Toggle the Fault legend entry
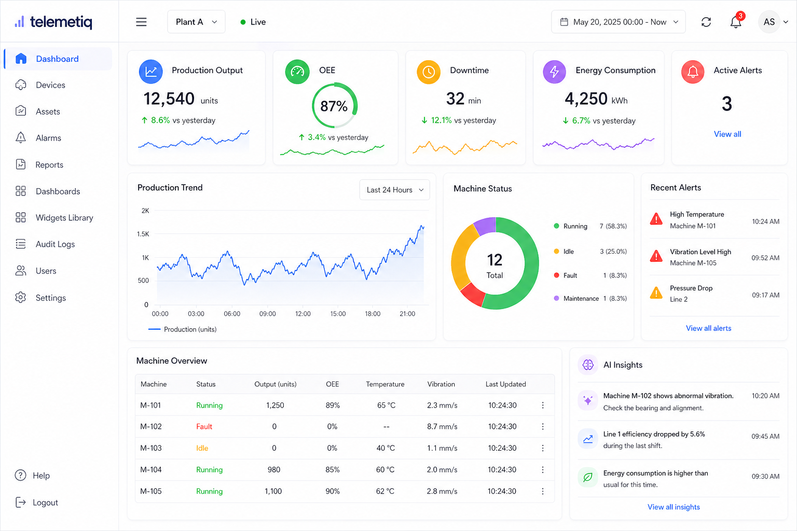 (590, 275)
